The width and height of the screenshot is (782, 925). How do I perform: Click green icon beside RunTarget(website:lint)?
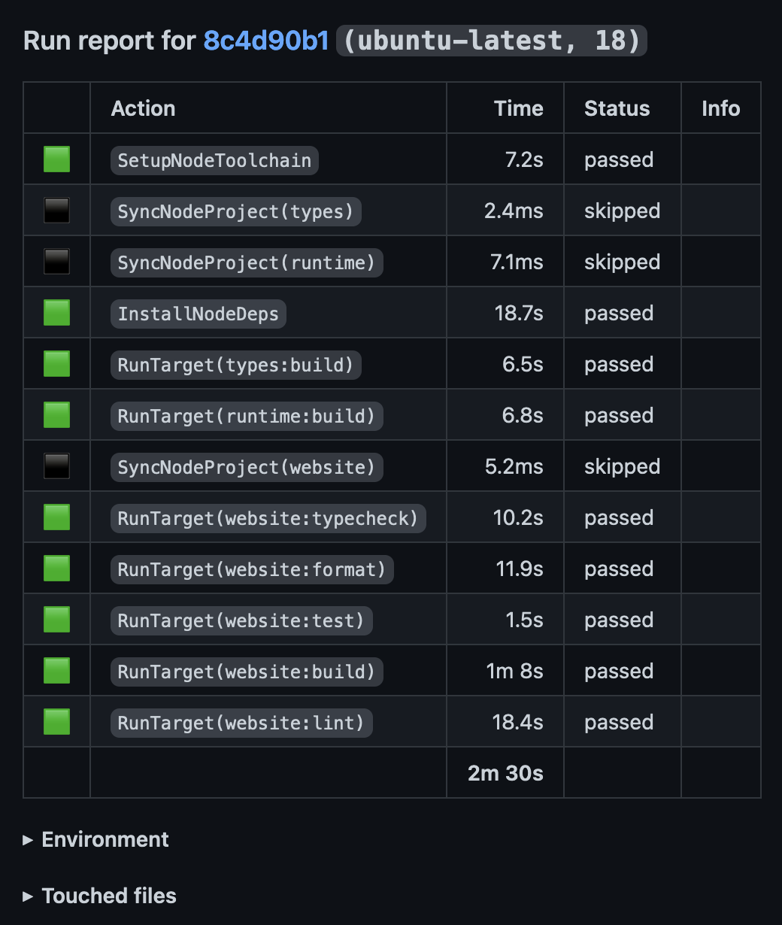click(x=56, y=722)
